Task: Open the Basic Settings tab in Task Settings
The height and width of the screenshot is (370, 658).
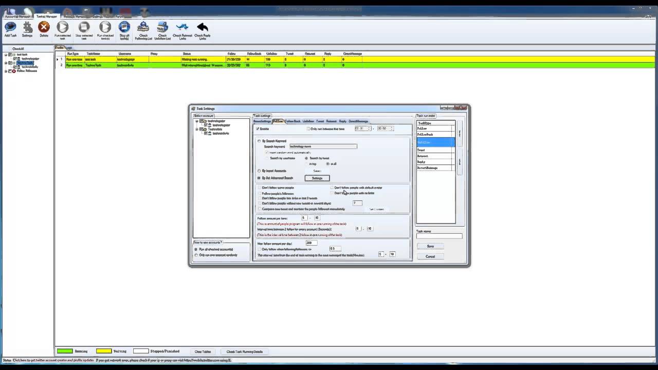Action: (x=262, y=121)
